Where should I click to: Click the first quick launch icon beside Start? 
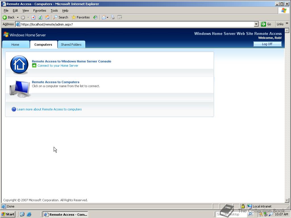[x=22, y=214]
